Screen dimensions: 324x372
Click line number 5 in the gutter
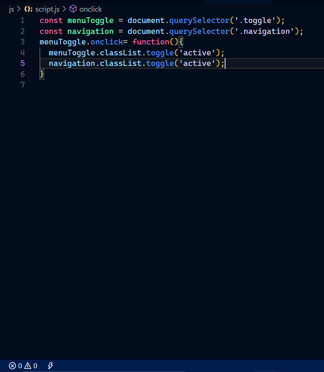pyautogui.click(x=23, y=63)
